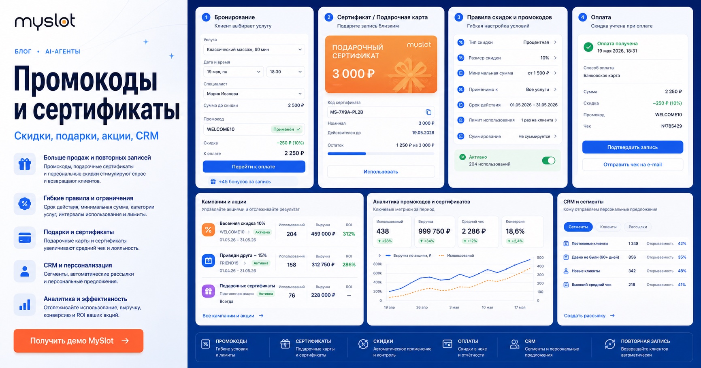
Task: Click the gift icon beside Больше продаж
Action: click(x=25, y=164)
